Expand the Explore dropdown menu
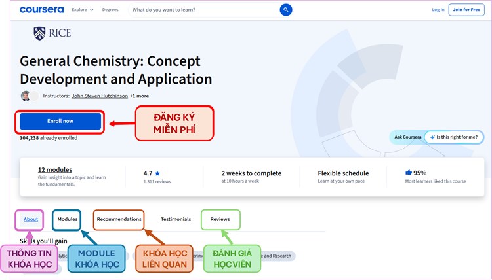The height and width of the screenshot is (280, 492). (x=83, y=10)
